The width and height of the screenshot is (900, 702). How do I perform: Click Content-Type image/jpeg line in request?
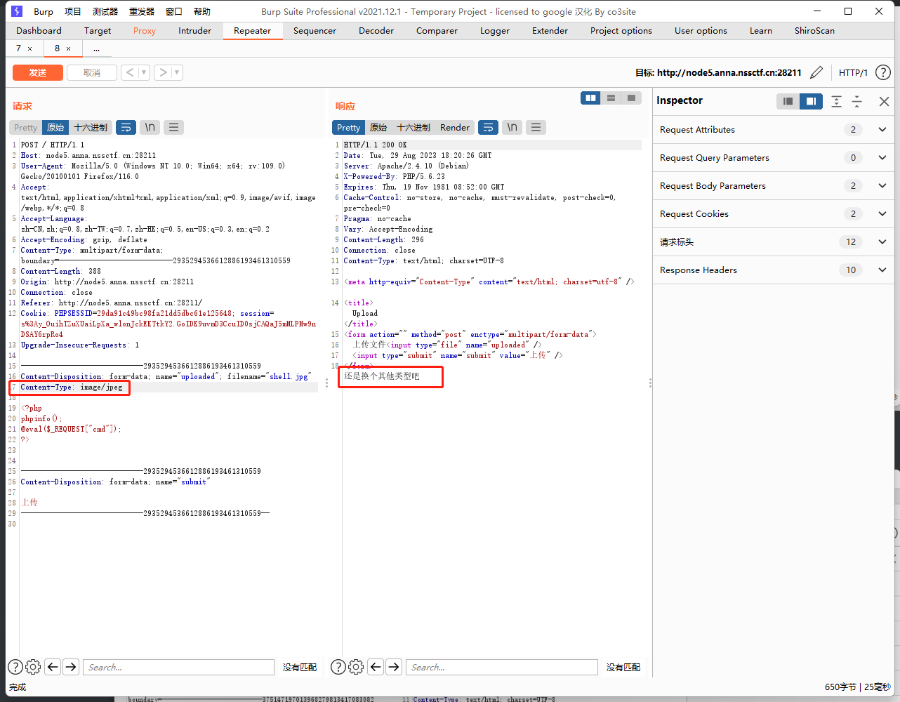(x=72, y=387)
